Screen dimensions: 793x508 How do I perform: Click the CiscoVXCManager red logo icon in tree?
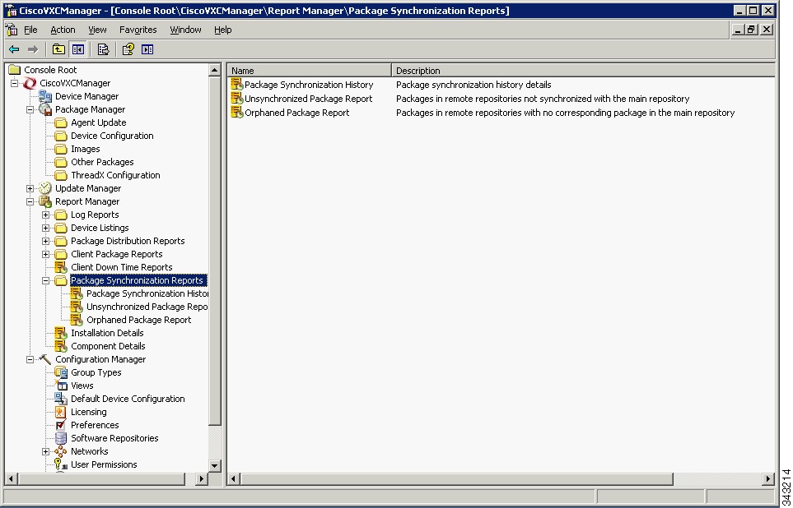[30, 83]
